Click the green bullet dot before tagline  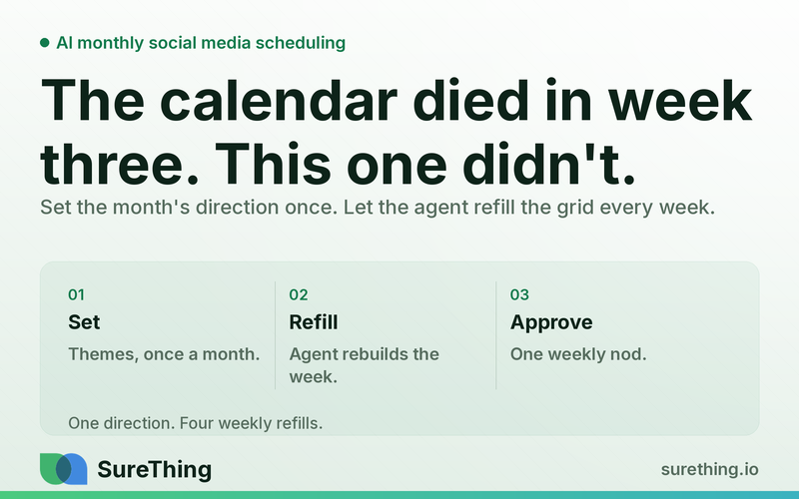pyautogui.click(x=45, y=43)
